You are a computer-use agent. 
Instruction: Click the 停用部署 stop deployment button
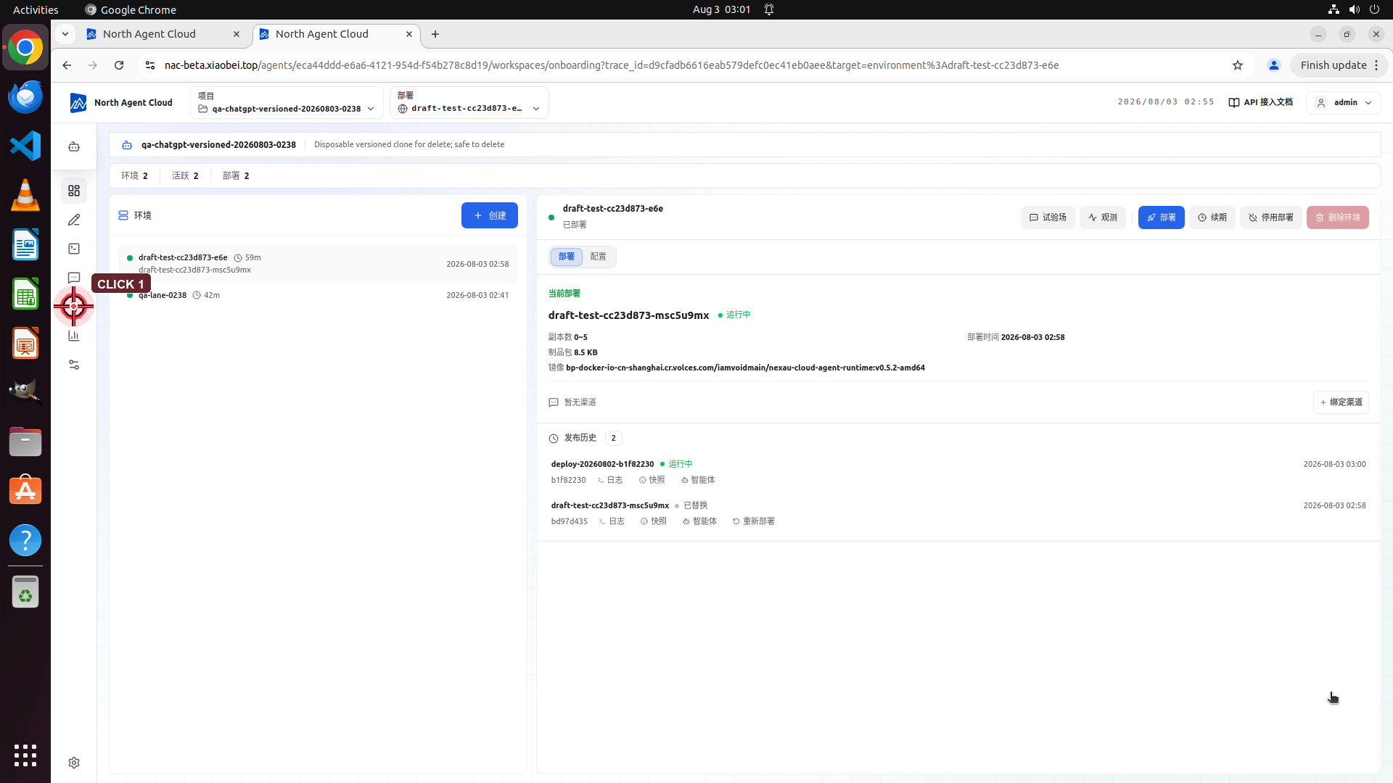1271,217
